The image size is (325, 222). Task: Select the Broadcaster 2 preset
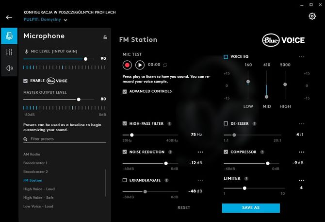(35, 172)
